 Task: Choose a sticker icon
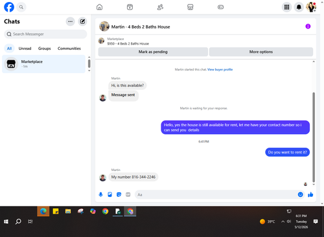[x=119, y=194]
